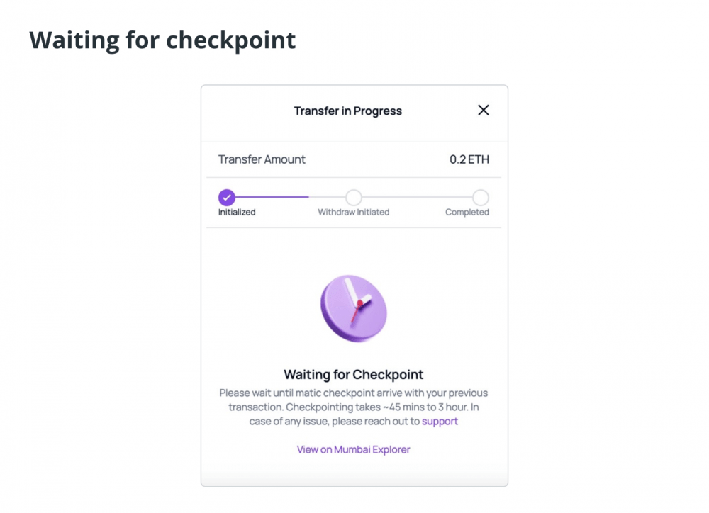Open View on Mumbai Explorer link
Screen dimensions: 709x513
click(354, 449)
